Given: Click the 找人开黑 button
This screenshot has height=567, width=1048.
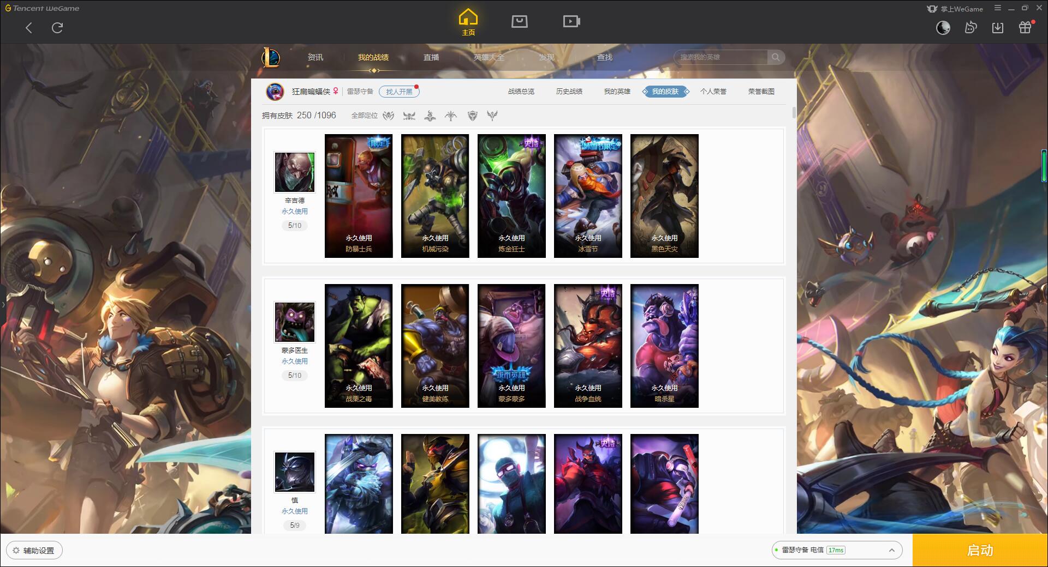Looking at the screenshot, I should [x=399, y=92].
